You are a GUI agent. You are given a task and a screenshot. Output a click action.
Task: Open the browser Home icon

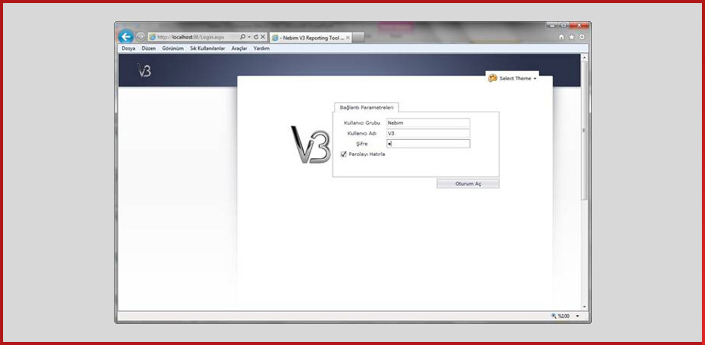click(x=561, y=37)
